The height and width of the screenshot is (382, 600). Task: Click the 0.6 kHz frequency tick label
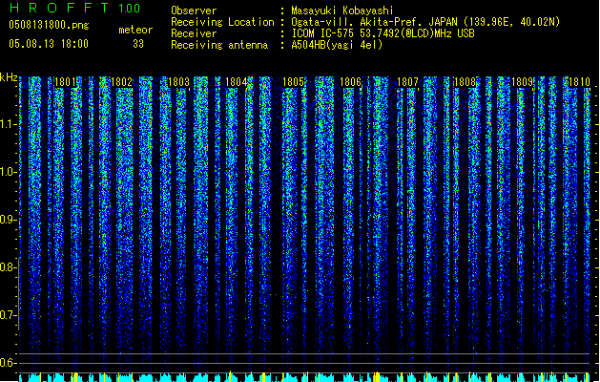(8, 363)
